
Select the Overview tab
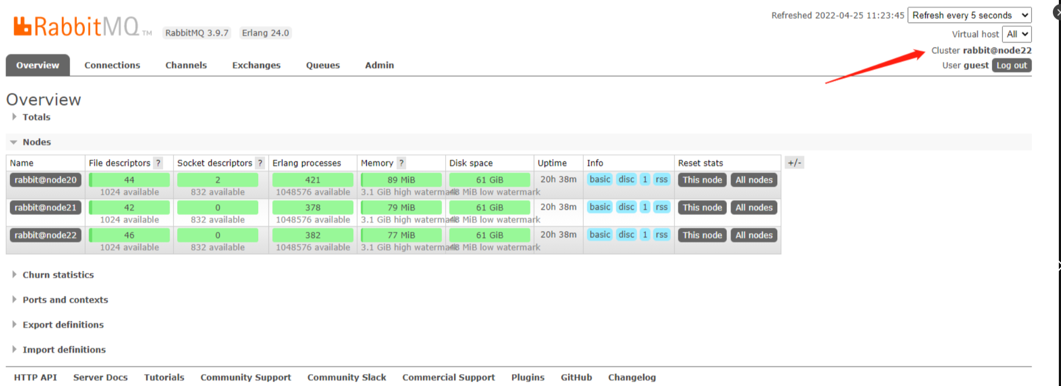click(x=38, y=65)
